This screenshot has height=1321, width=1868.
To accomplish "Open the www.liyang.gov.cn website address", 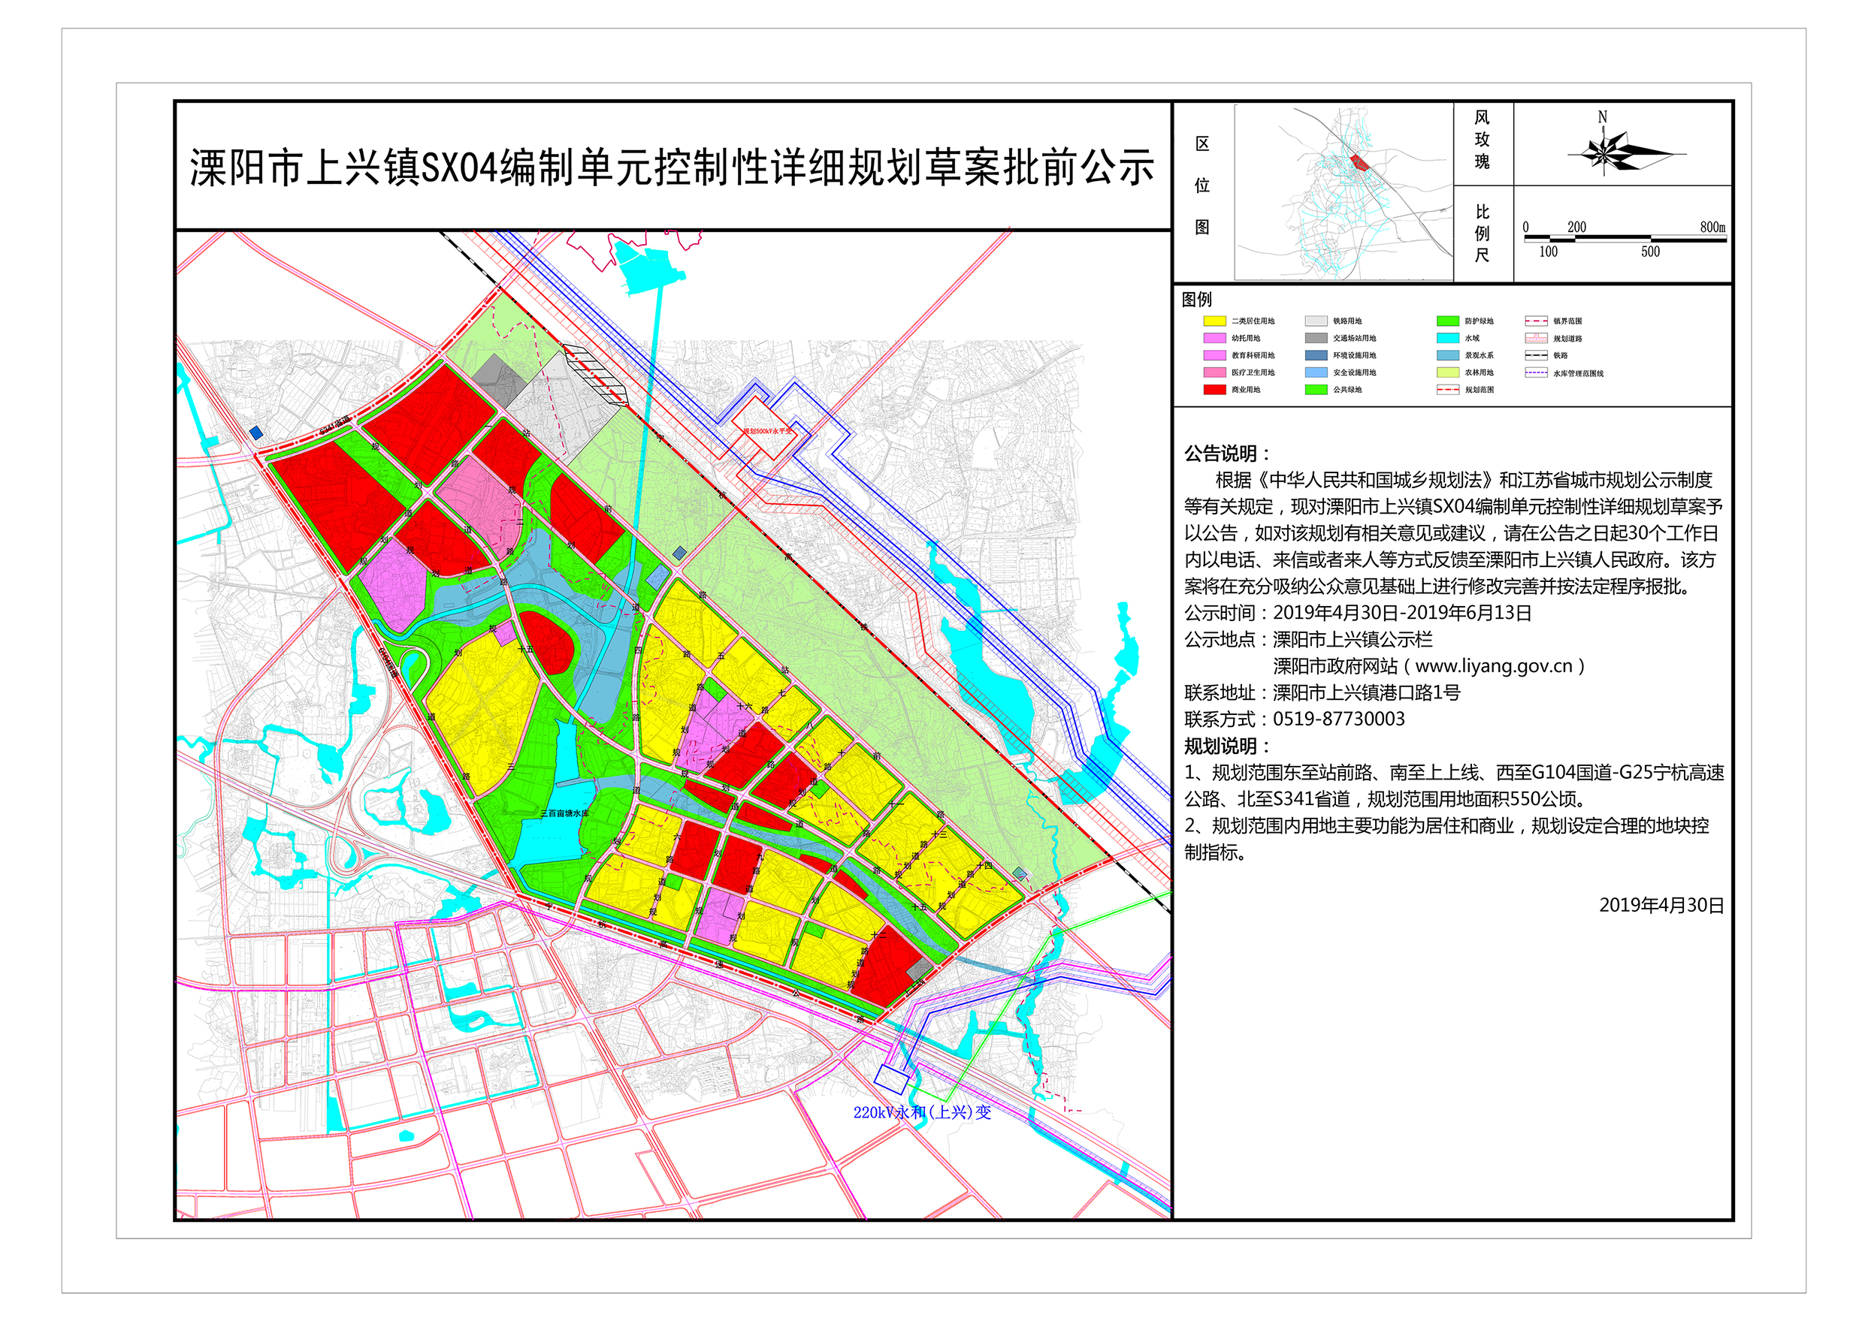I will click(1494, 666).
